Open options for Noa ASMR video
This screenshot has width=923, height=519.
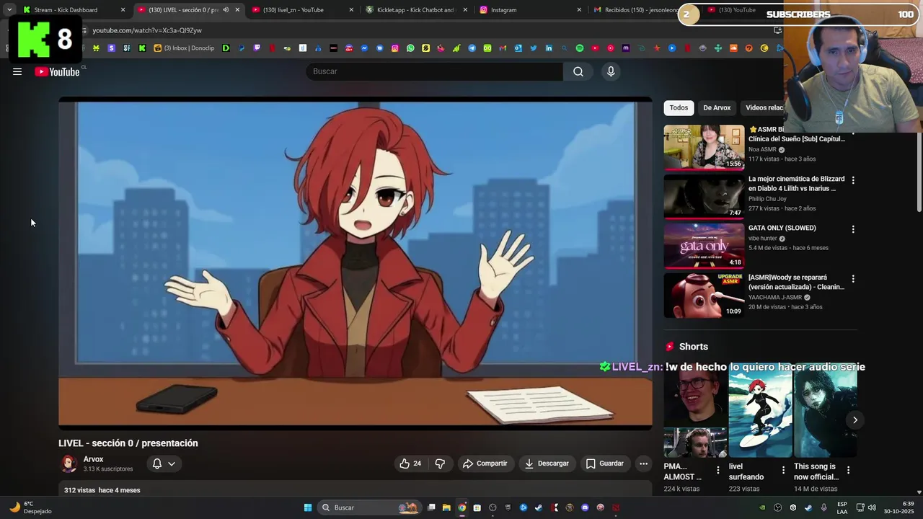click(853, 133)
